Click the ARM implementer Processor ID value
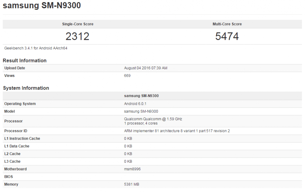This screenshot has width=305, height=192. [177, 131]
